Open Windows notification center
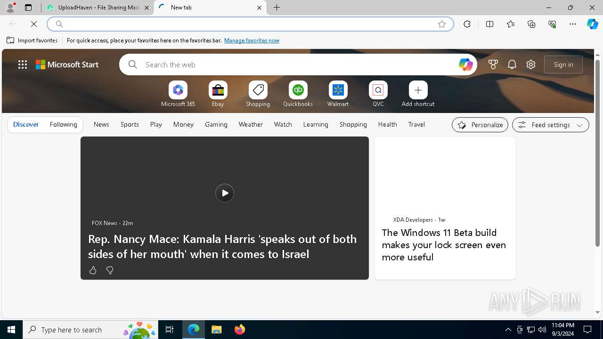603x339 pixels. pos(587,330)
